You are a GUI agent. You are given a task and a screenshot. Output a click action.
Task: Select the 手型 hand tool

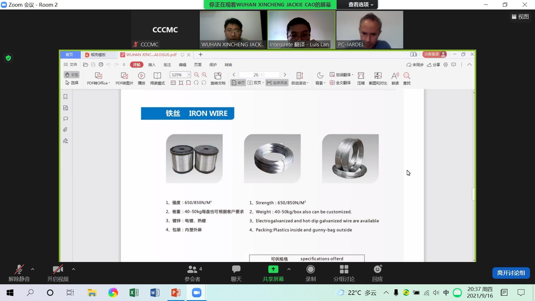click(x=72, y=75)
